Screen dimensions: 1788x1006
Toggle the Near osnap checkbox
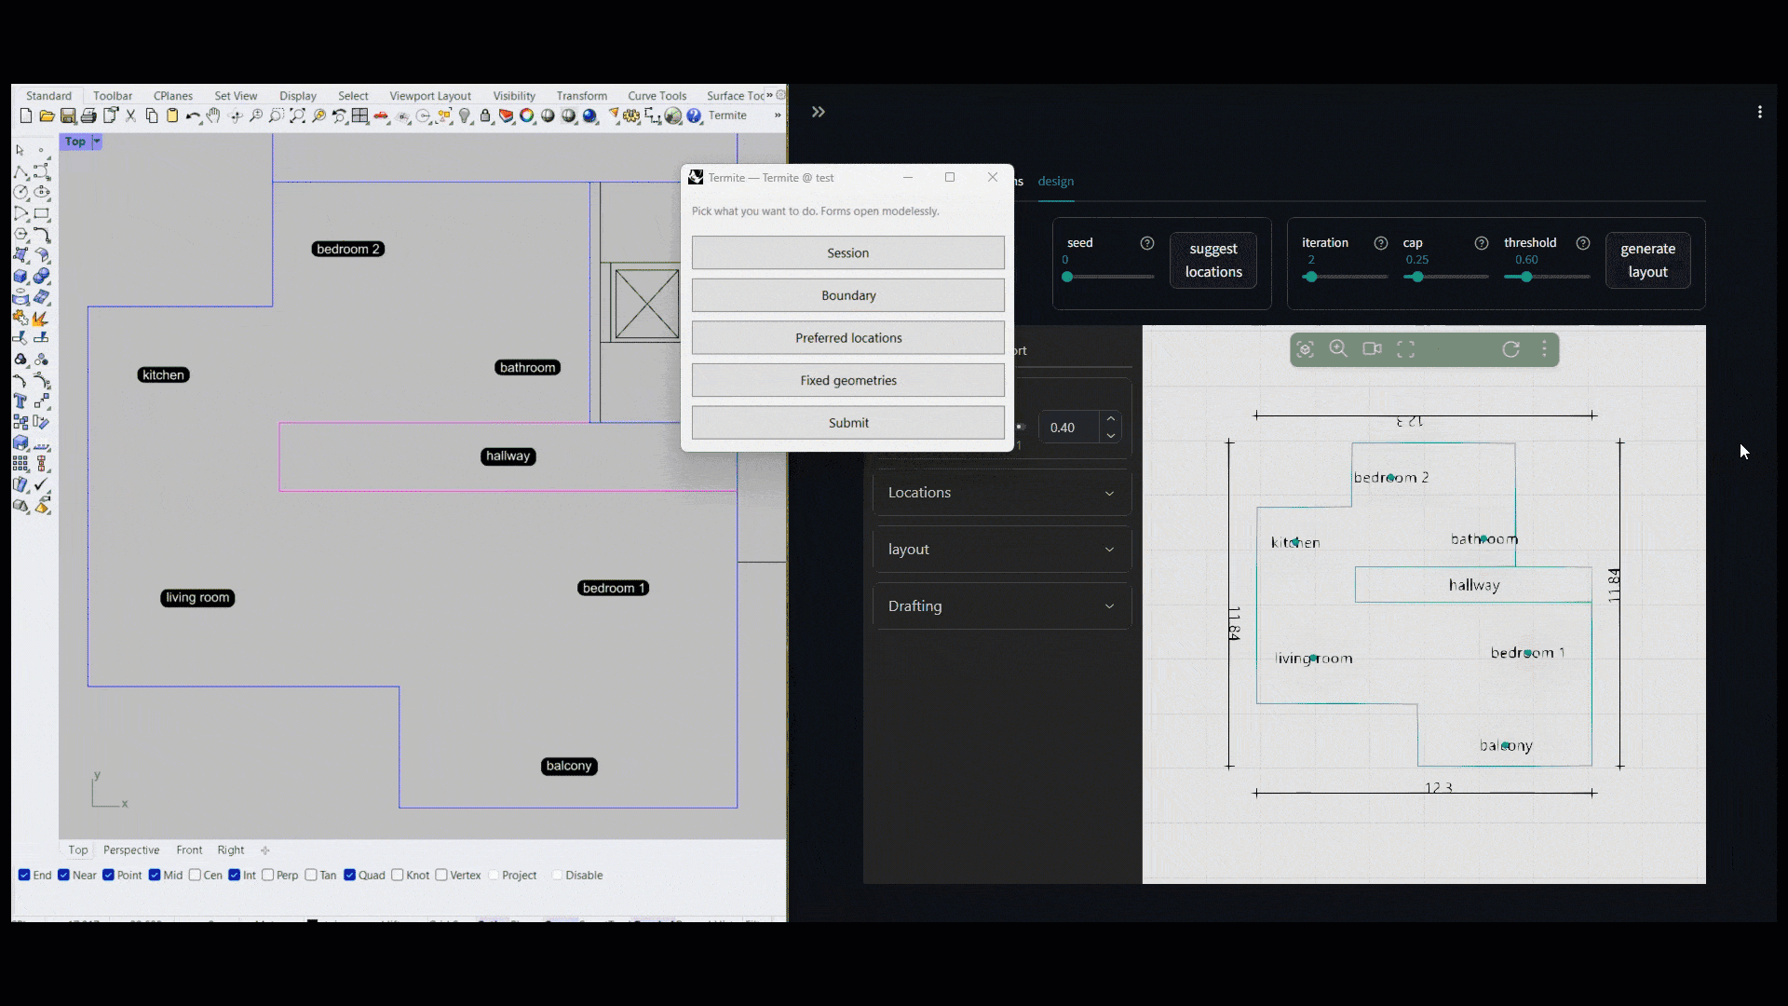[64, 876]
